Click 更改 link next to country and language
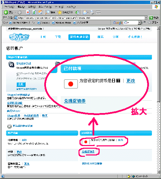161x179 pixels. pos(27,164)
